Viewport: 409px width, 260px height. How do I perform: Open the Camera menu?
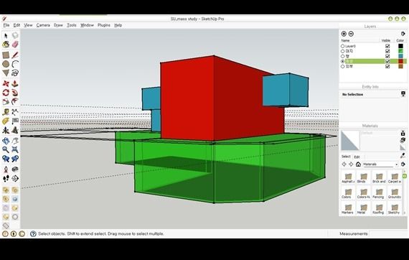tap(43, 25)
